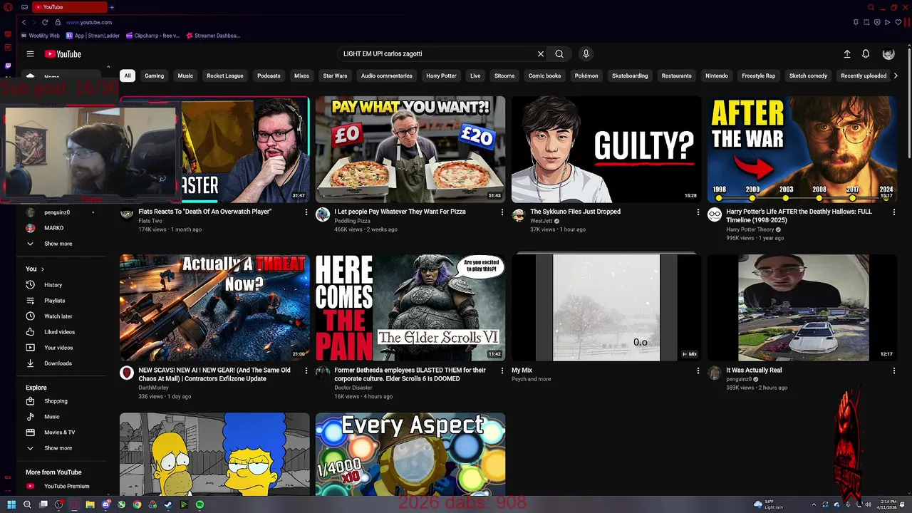912x513 pixels.
Task: Select the Skateboarding filter chip
Action: 630,76
